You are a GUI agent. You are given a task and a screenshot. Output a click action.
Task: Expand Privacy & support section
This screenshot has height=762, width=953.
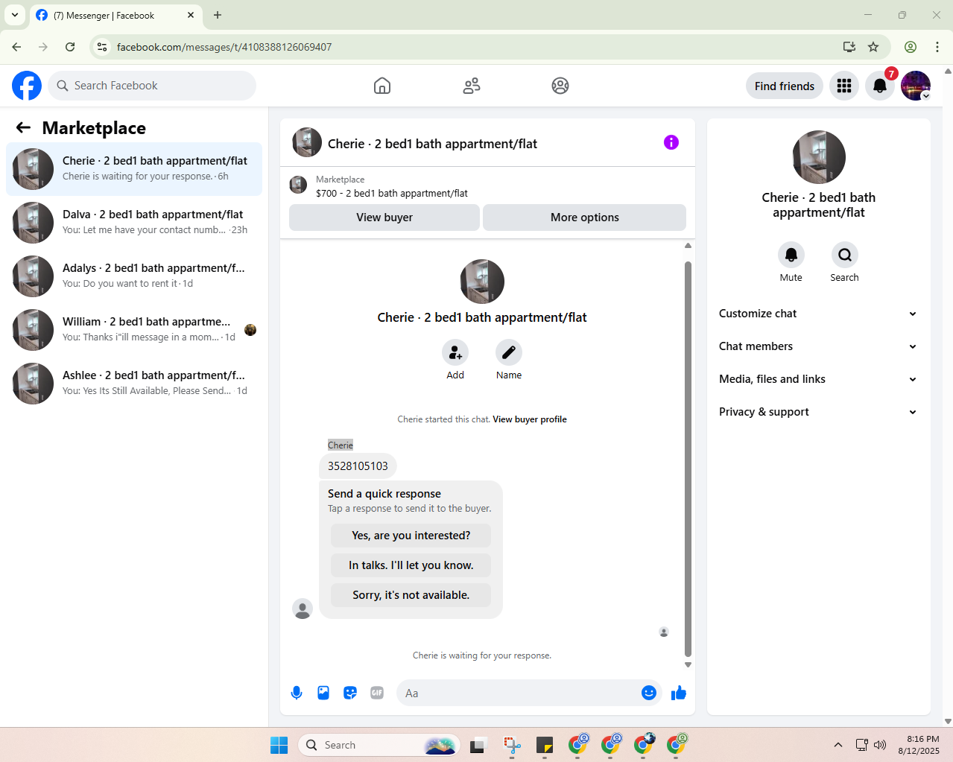point(818,412)
